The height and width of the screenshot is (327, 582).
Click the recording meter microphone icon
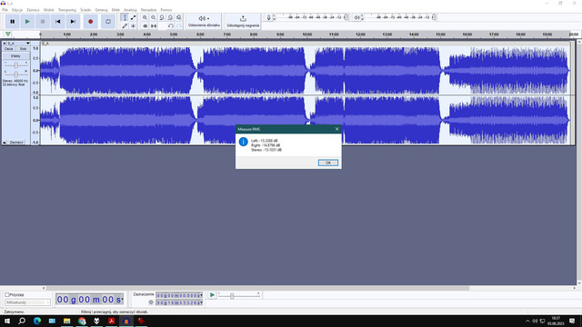coord(269,17)
